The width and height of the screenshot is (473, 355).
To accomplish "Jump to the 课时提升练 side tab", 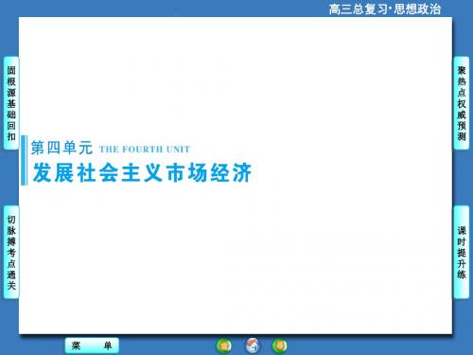I will tap(462, 252).
